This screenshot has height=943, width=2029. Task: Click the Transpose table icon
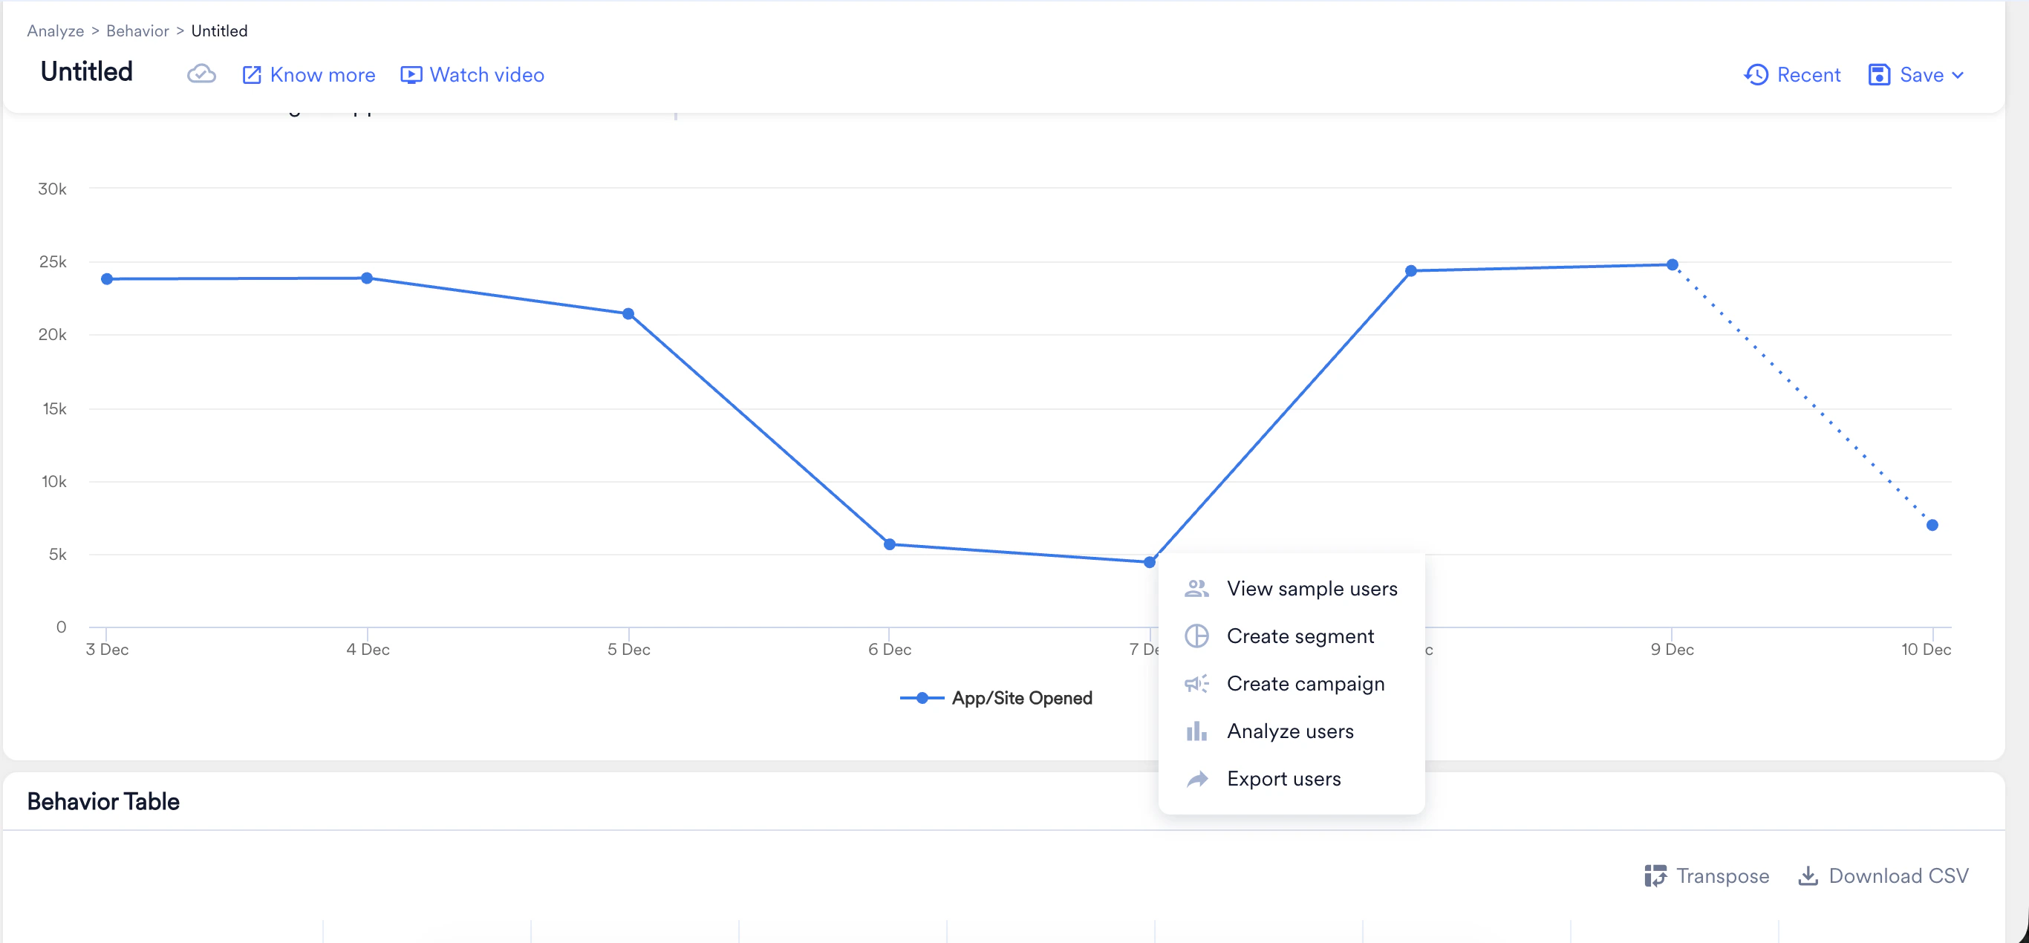click(1655, 875)
